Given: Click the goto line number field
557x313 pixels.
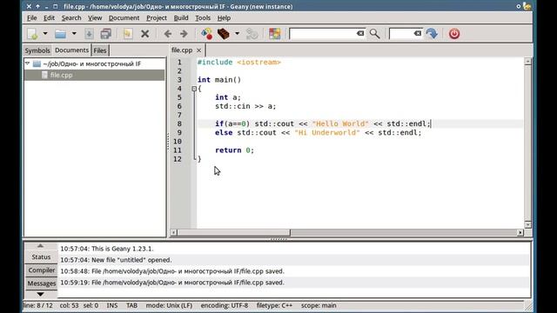Looking at the screenshot, I should [401, 34].
